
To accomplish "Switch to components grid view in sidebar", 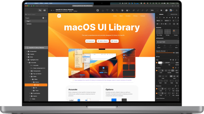I will [x=44, y=10].
